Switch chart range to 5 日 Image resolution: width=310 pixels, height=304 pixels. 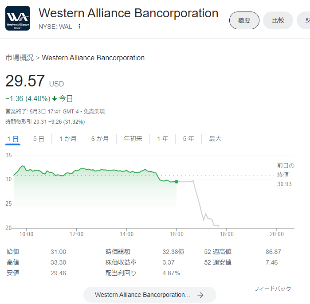click(39, 139)
